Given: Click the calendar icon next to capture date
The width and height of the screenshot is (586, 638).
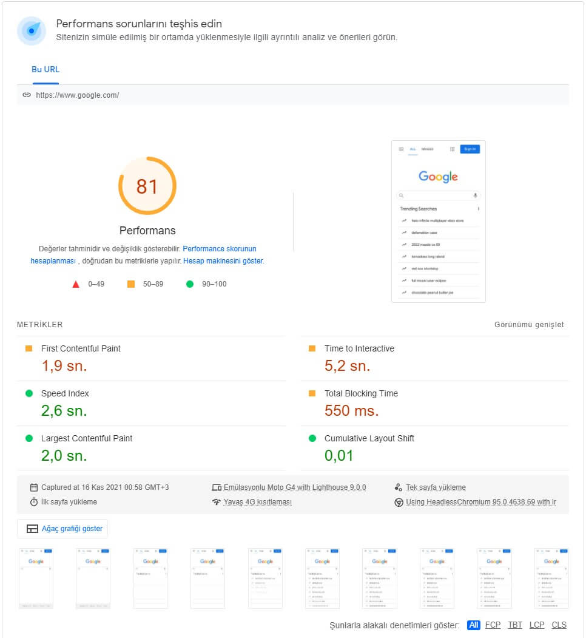Looking at the screenshot, I should 35,487.
